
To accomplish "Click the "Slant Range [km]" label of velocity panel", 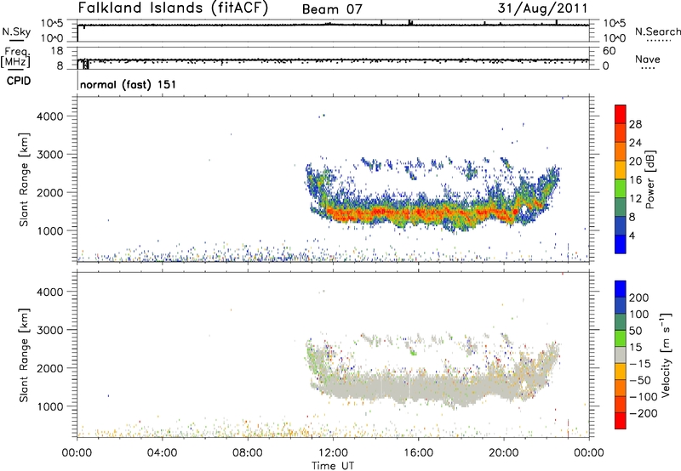I will click(x=24, y=355).
